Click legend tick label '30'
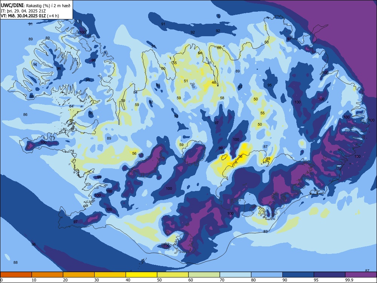Viewport: 377px width, 283px height. click(x=97, y=280)
